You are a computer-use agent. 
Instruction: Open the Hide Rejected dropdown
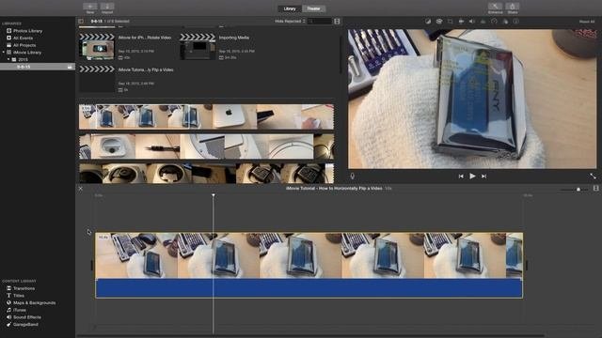(x=290, y=21)
